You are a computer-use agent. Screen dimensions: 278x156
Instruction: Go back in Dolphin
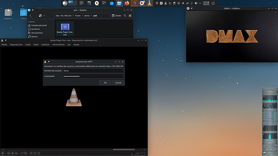pyautogui.click(x=31, y=16)
